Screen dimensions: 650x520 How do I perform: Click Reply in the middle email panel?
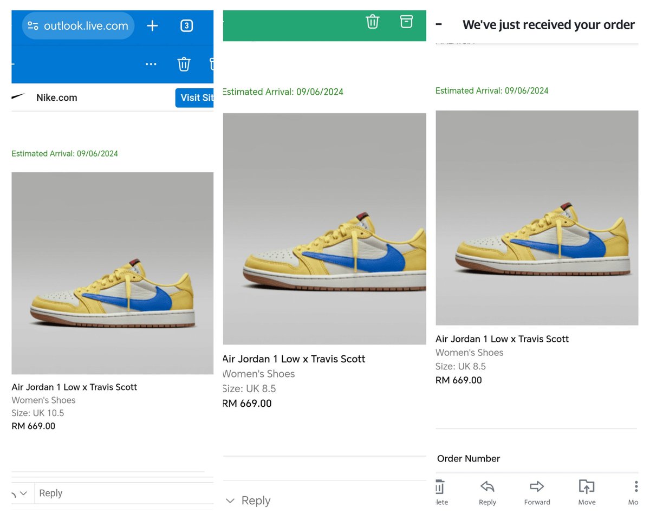tap(256, 500)
